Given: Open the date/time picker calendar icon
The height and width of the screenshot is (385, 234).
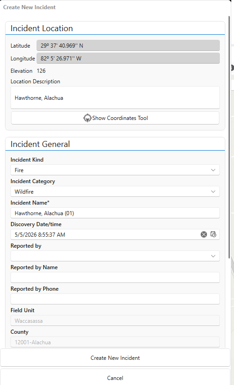Looking at the screenshot, I should [x=213, y=234].
